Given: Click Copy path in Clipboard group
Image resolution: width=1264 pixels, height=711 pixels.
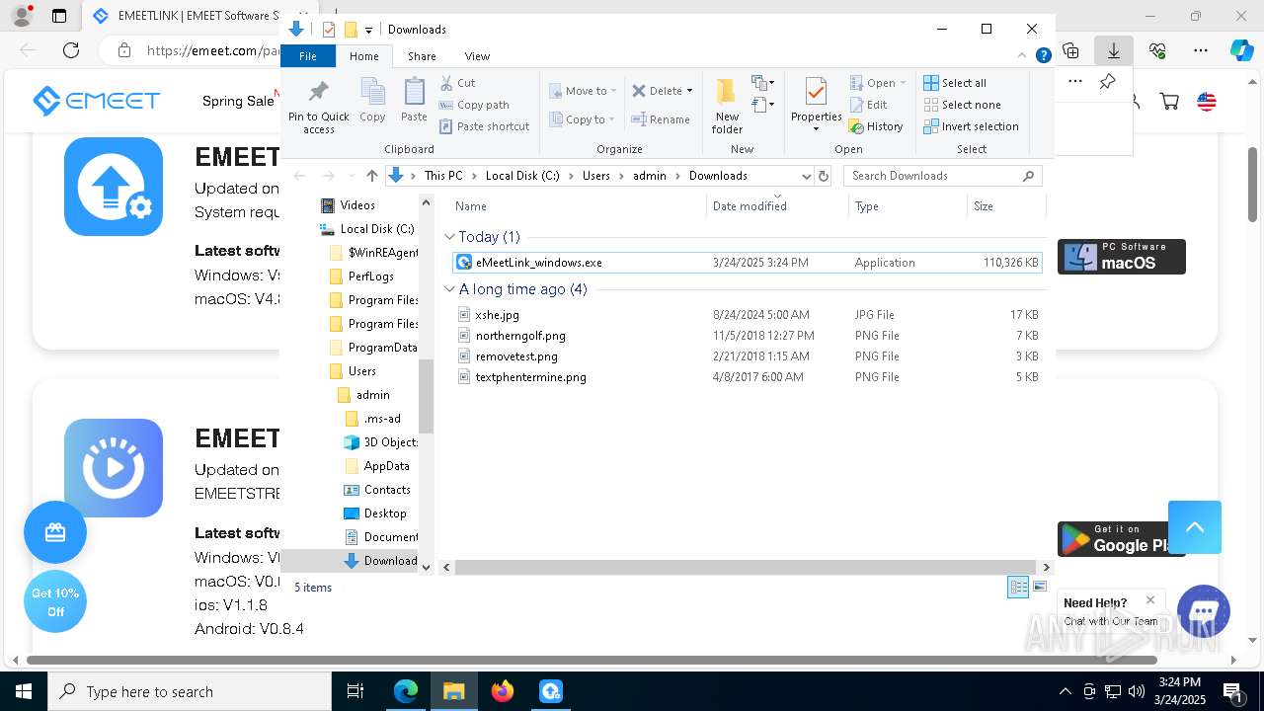Looking at the screenshot, I should point(474,105).
